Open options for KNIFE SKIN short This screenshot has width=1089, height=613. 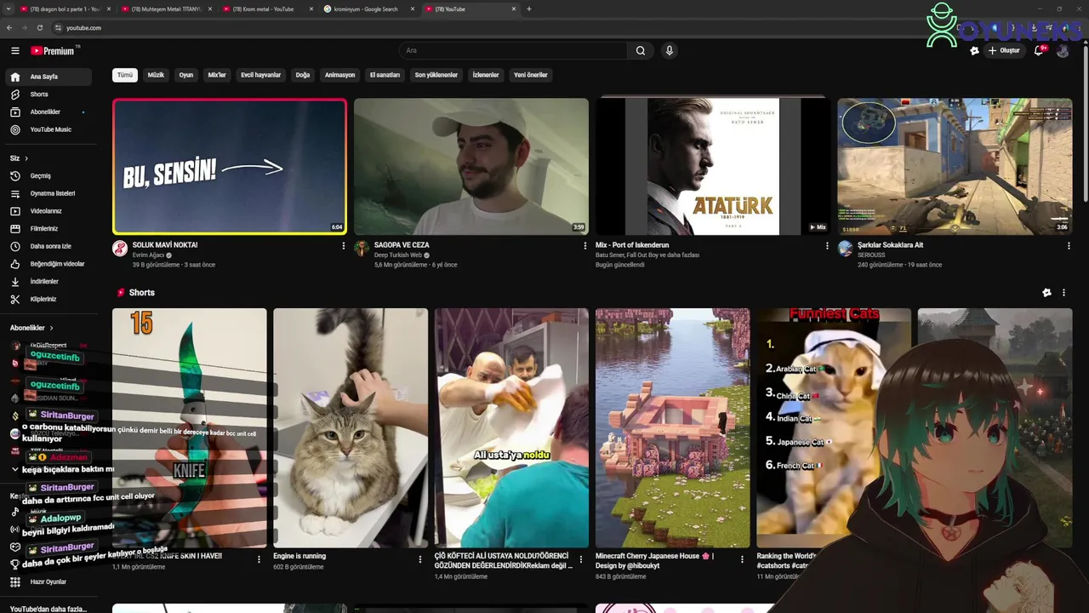tap(259, 559)
